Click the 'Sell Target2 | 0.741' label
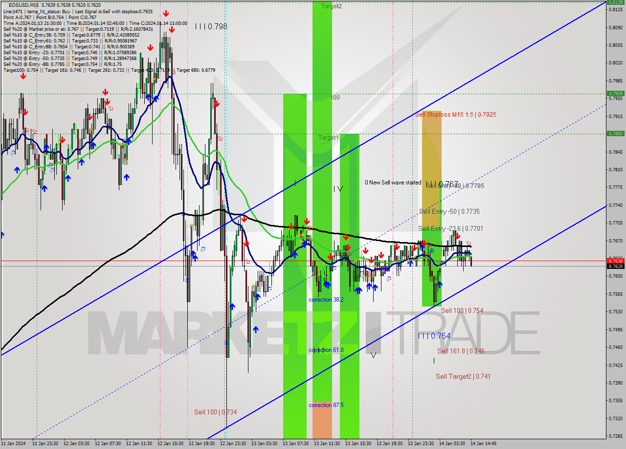 (463, 376)
